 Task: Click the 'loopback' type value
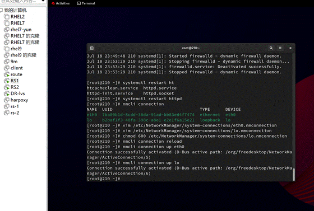point(210,120)
